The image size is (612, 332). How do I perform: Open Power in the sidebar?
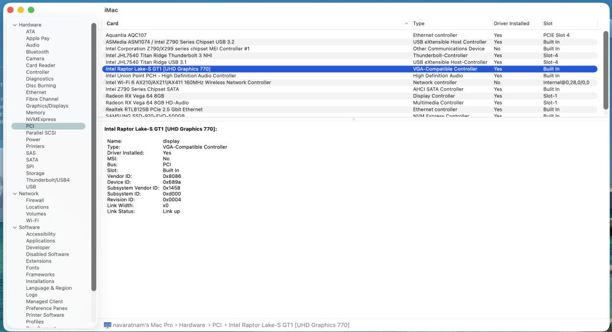tap(33, 139)
